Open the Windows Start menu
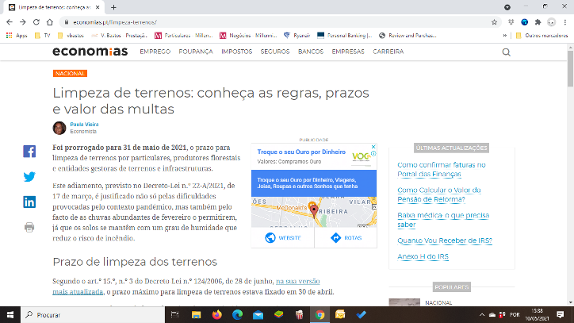 tap(10, 314)
